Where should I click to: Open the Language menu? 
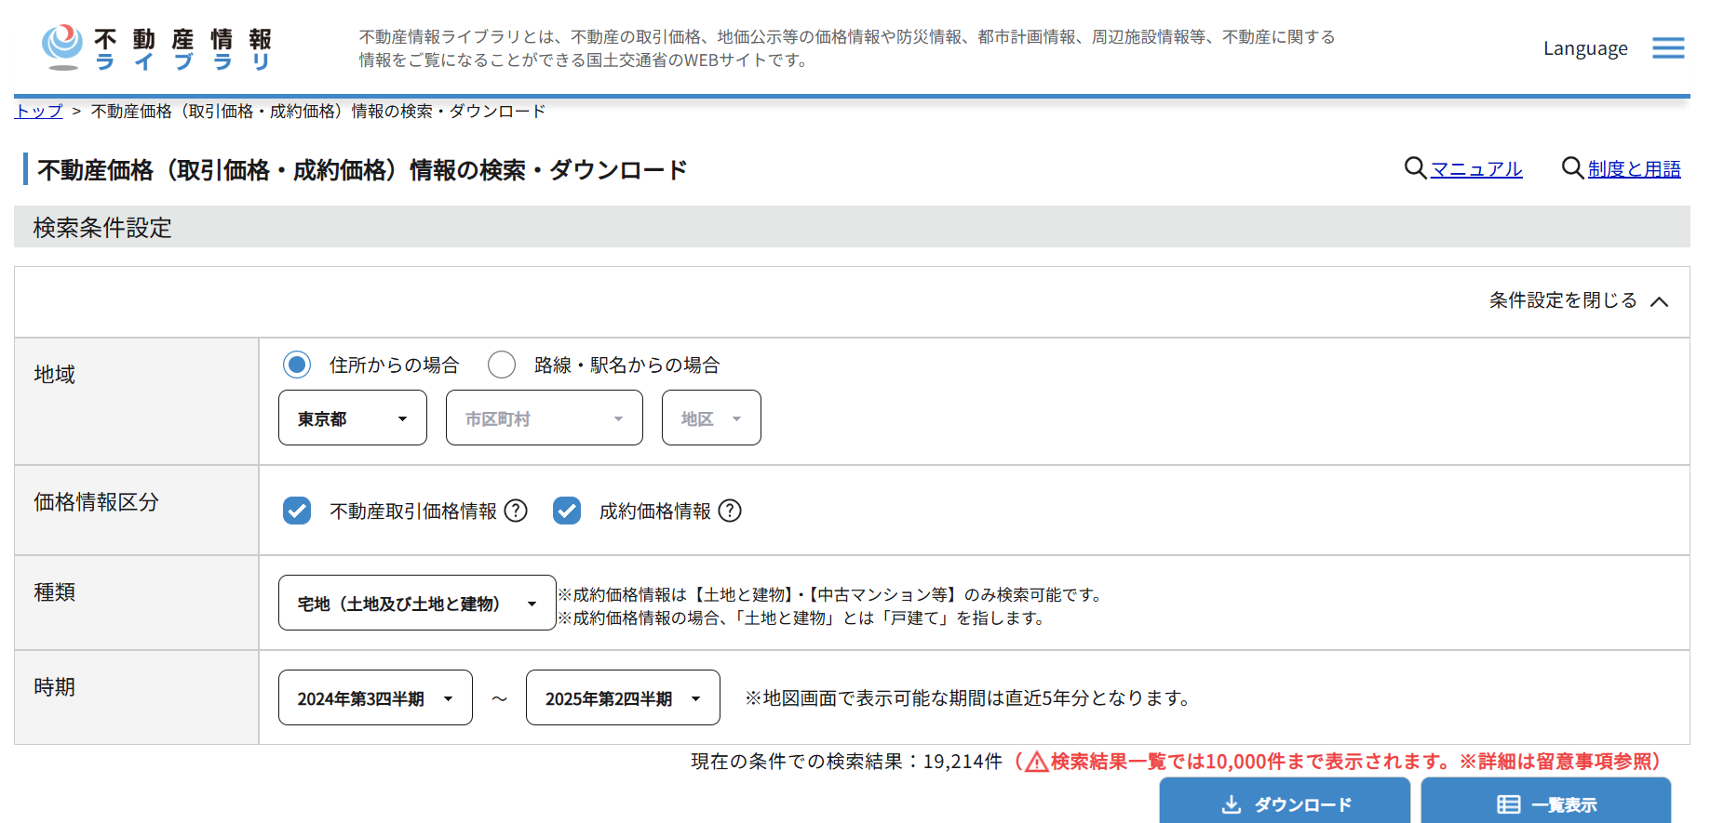click(x=1584, y=48)
